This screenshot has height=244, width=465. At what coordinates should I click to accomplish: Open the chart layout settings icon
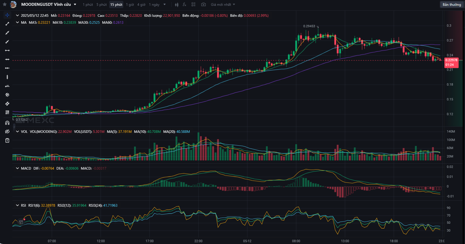point(194,5)
